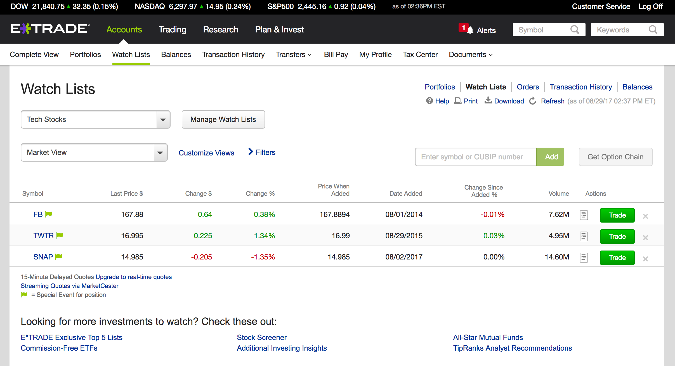
Task: Click the Symbol search magnifier icon
Action: click(575, 30)
